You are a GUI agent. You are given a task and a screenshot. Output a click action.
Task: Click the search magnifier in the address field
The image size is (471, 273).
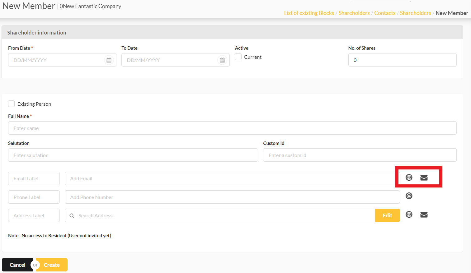72,215
